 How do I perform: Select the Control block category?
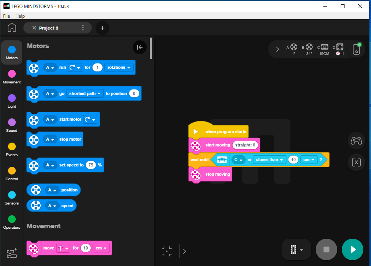pos(12,174)
